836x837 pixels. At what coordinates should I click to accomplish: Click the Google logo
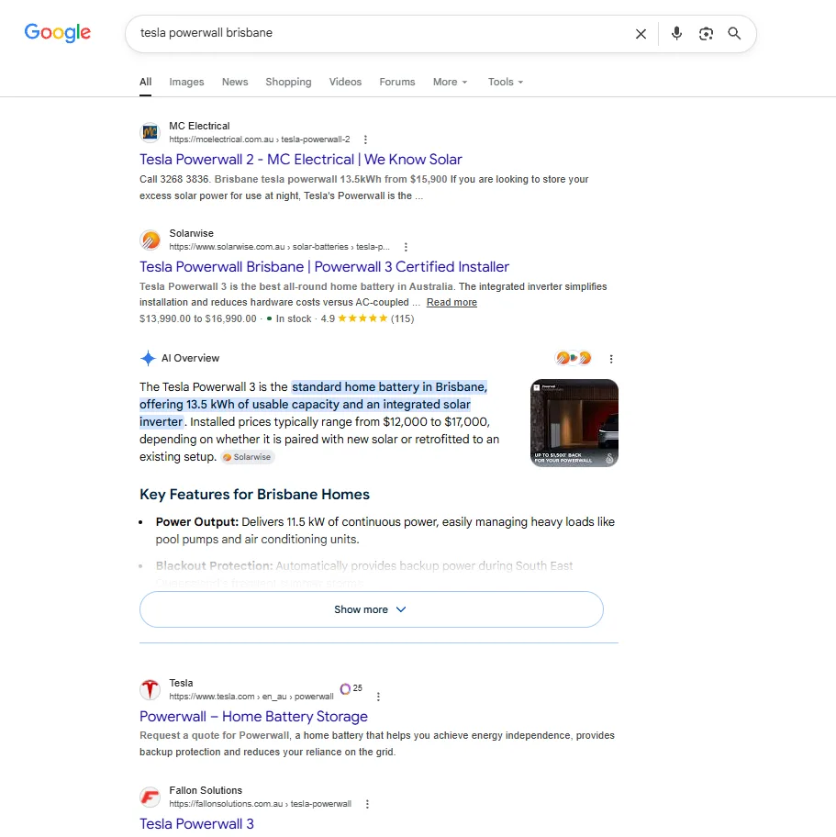click(x=58, y=32)
